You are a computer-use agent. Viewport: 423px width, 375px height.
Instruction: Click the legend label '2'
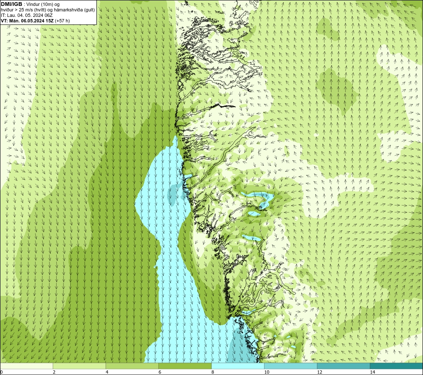click(54, 372)
